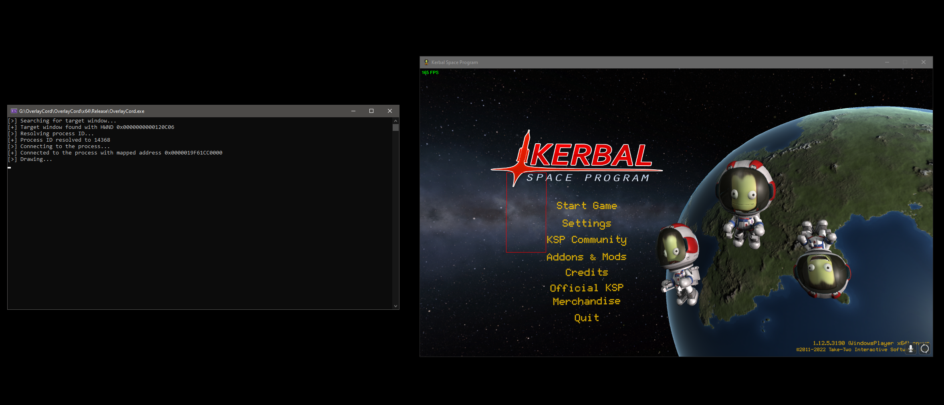The height and width of the screenshot is (405, 944).
Task: Click 'Target window found with HWND' console line
Action: [x=91, y=127]
